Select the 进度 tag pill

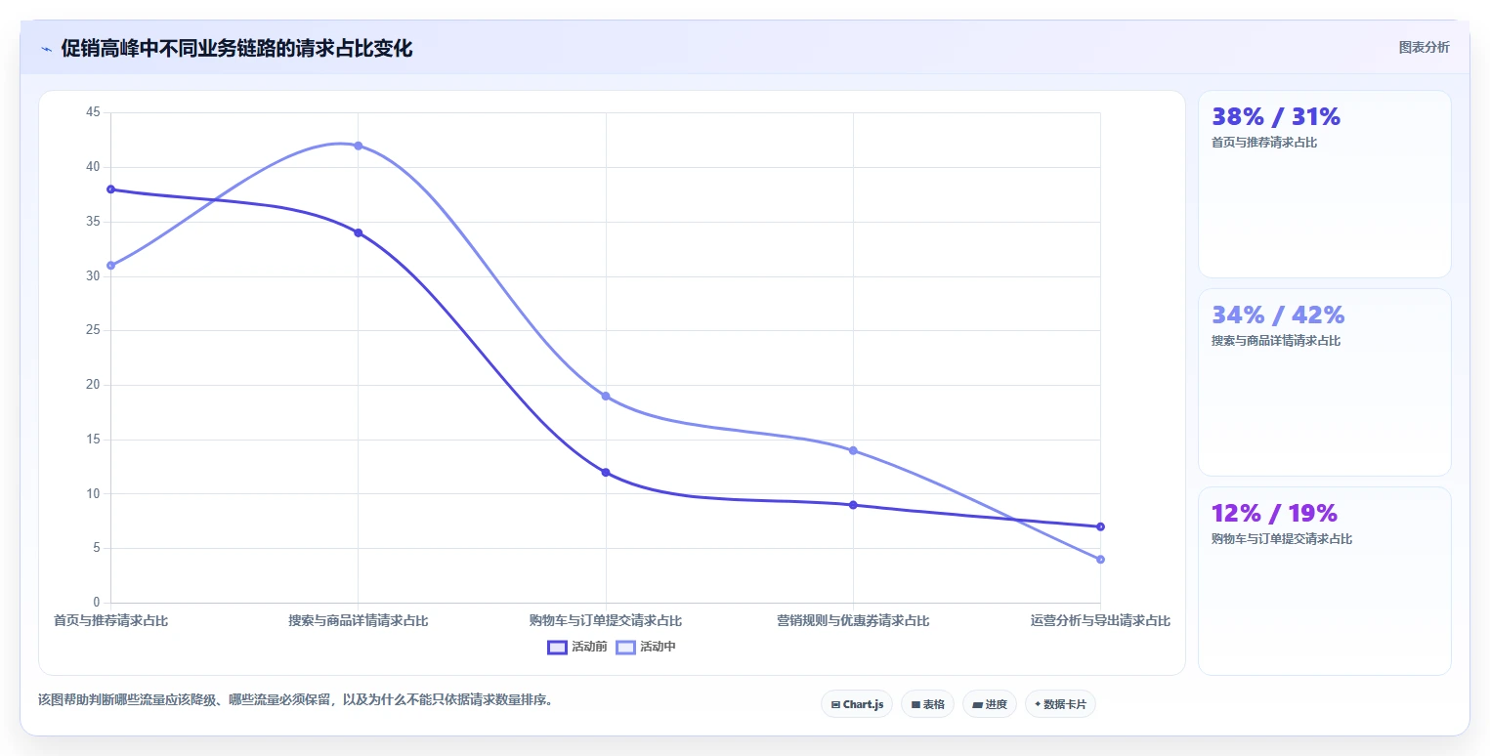click(x=990, y=704)
